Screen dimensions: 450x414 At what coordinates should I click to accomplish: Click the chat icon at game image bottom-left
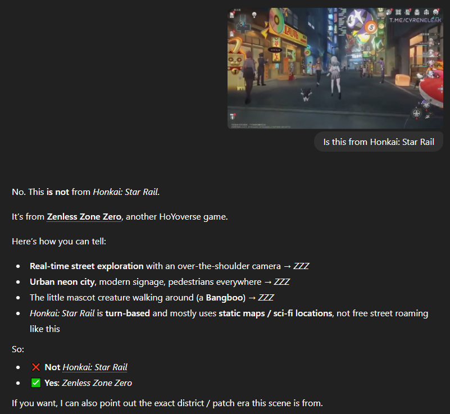tap(233, 116)
